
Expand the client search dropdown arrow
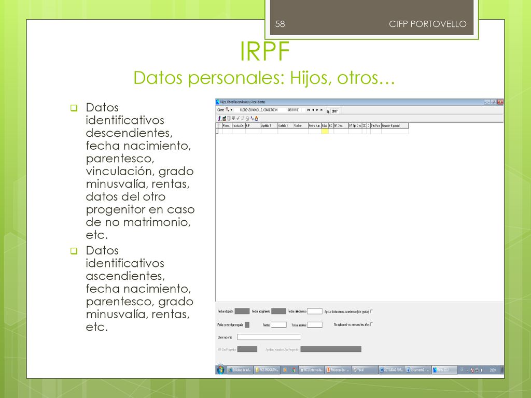pyautogui.click(x=231, y=110)
